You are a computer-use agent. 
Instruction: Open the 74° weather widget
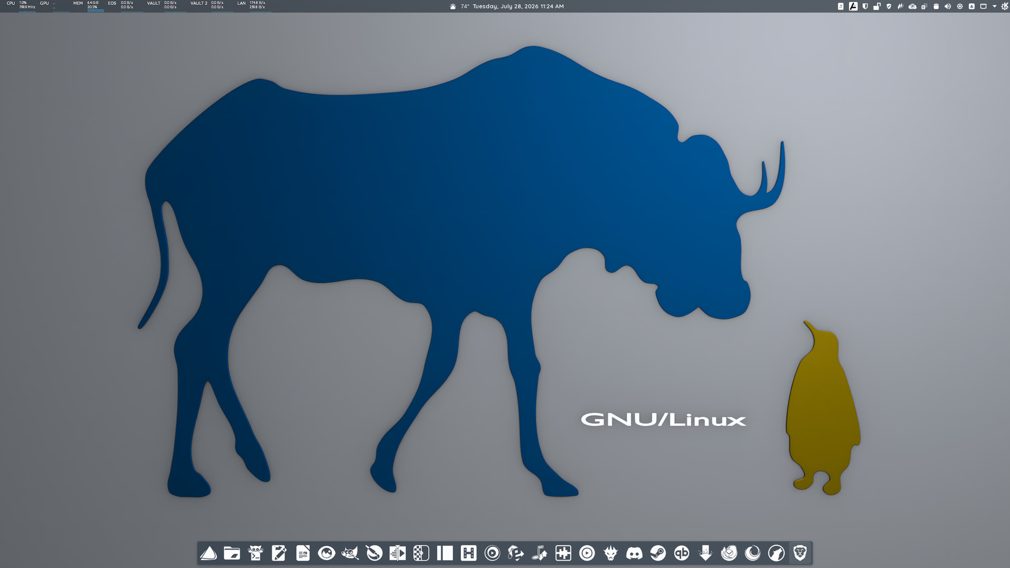(459, 6)
